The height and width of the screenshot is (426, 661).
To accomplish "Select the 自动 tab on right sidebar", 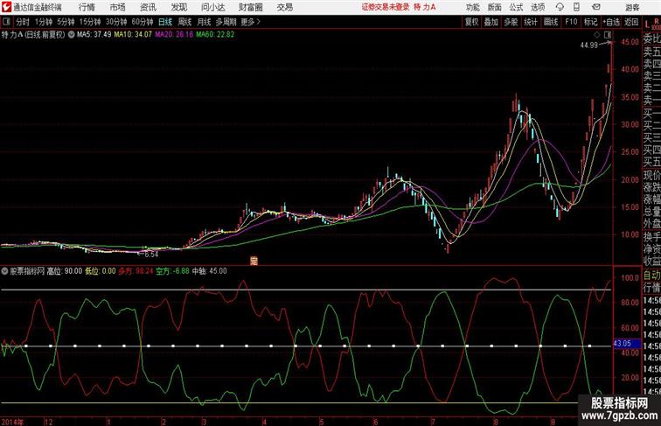I will click(x=651, y=276).
